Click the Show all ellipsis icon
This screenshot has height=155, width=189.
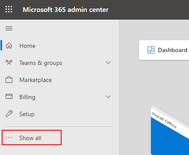[9, 137]
